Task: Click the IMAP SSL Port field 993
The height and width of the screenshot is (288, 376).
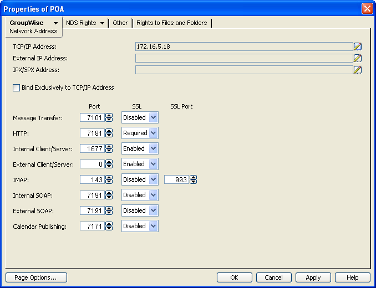Action: coord(176,179)
